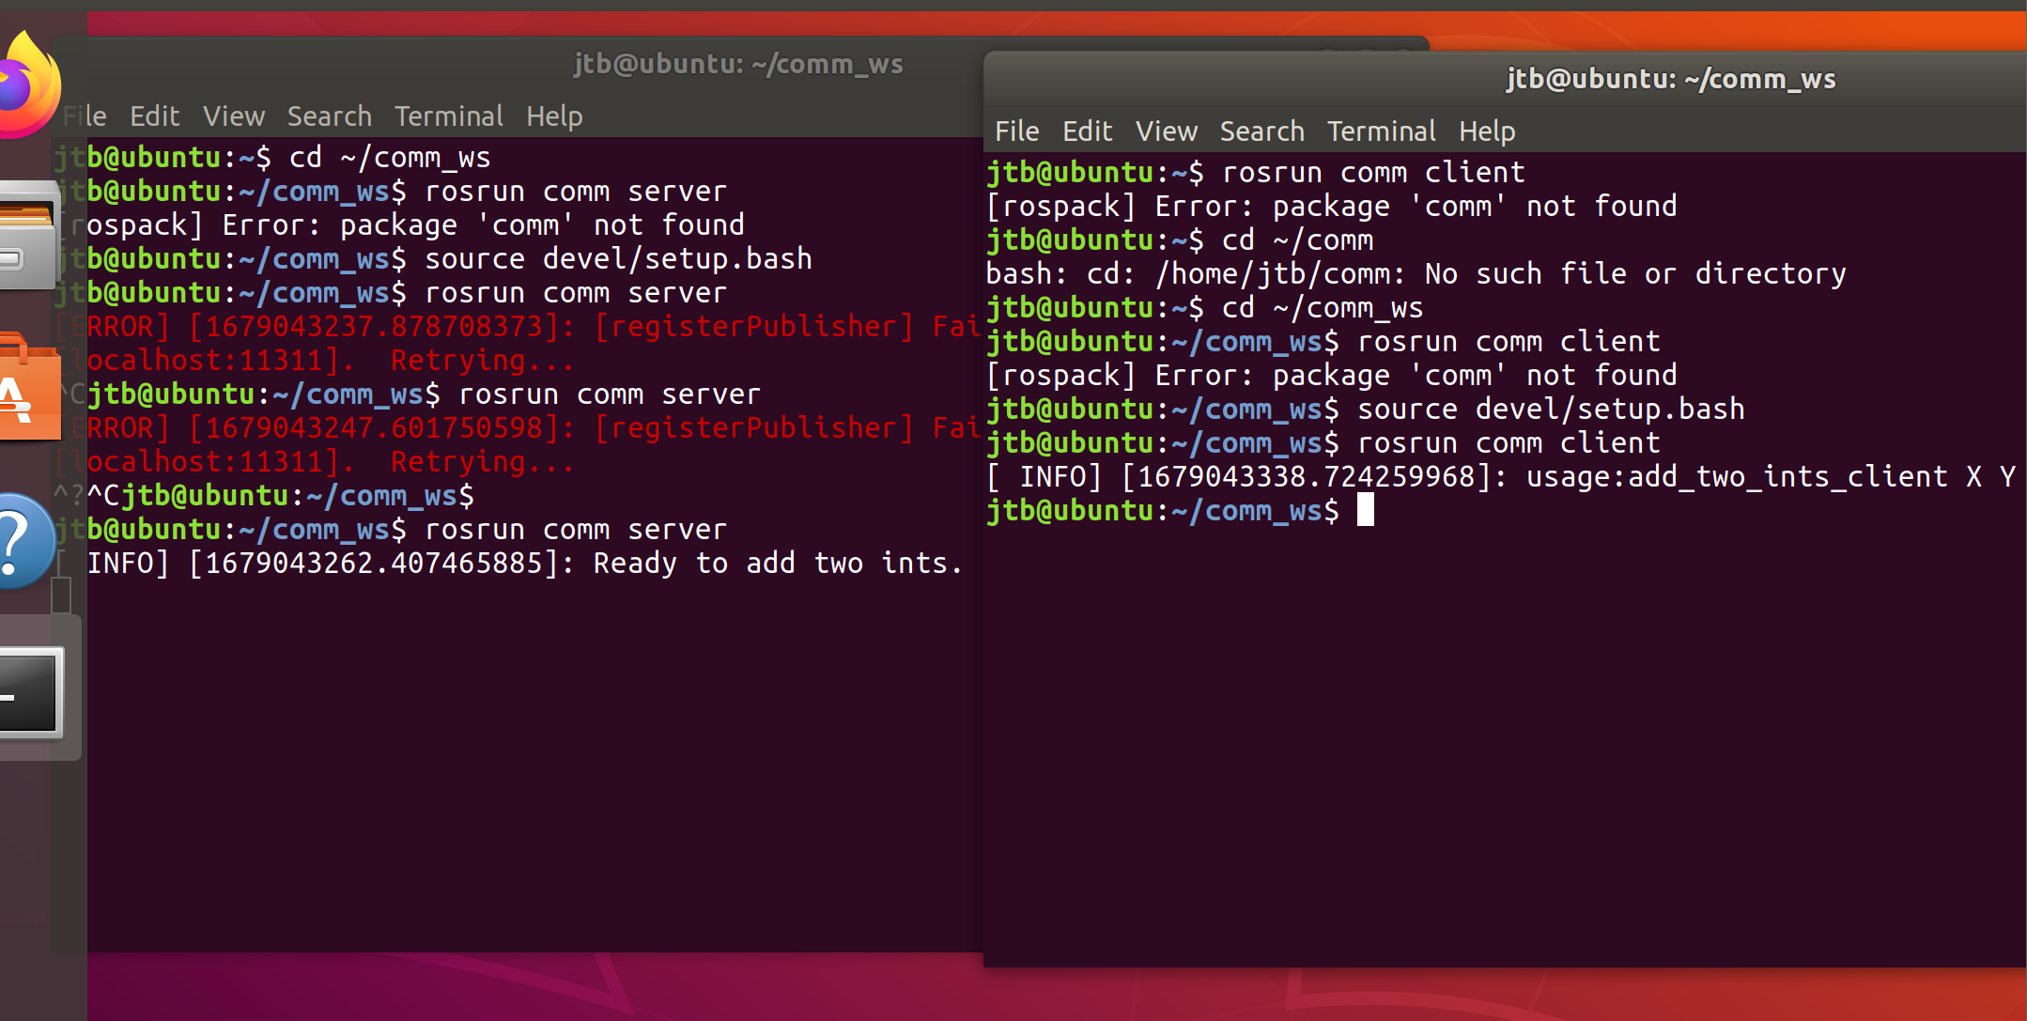Viewport: 2027px width, 1021px height.
Task: Open Firefox from the Ubuntu dock
Action: tap(30, 86)
